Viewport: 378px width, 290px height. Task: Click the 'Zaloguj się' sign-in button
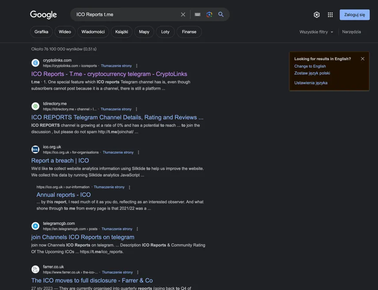tap(355, 15)
